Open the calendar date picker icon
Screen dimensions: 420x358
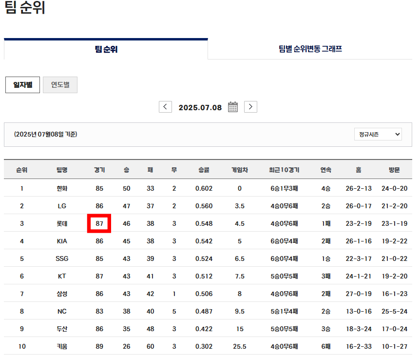click(232, 106)
